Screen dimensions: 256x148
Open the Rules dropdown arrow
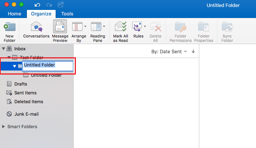(x=145, y=26)
